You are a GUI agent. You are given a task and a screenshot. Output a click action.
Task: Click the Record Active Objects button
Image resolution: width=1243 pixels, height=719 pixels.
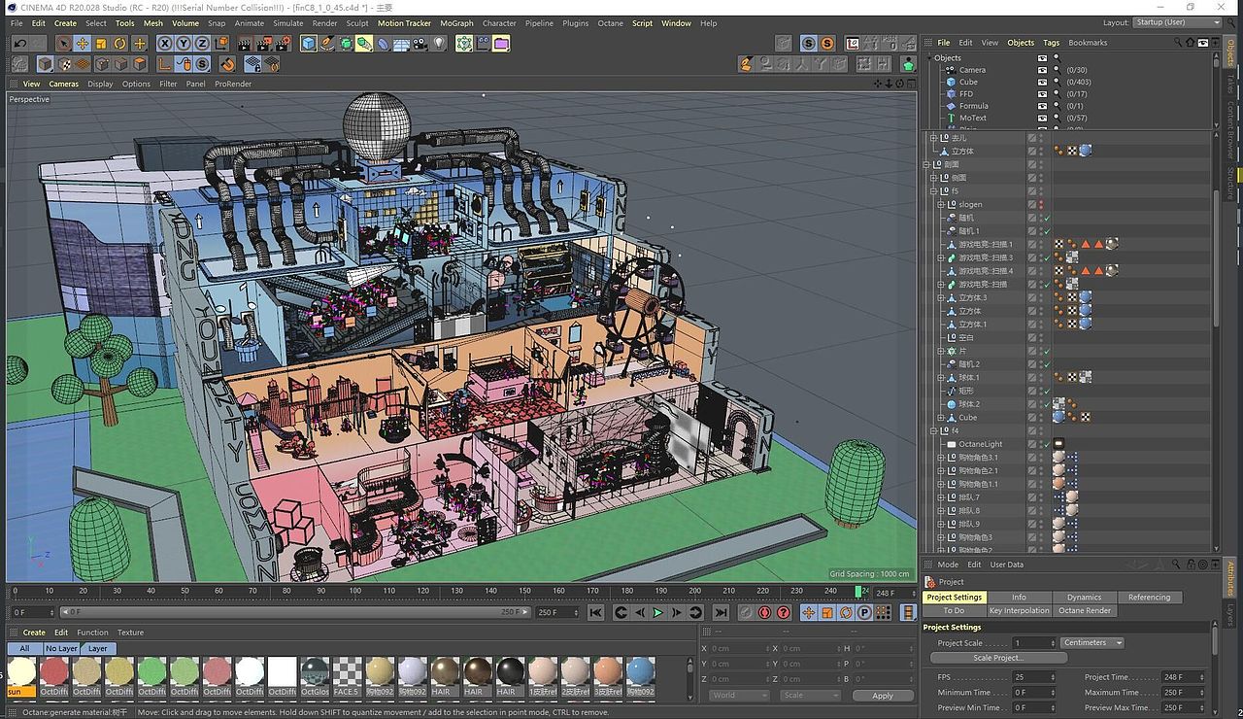[746, 613]
